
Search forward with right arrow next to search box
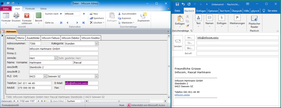(x=84, y=14)
